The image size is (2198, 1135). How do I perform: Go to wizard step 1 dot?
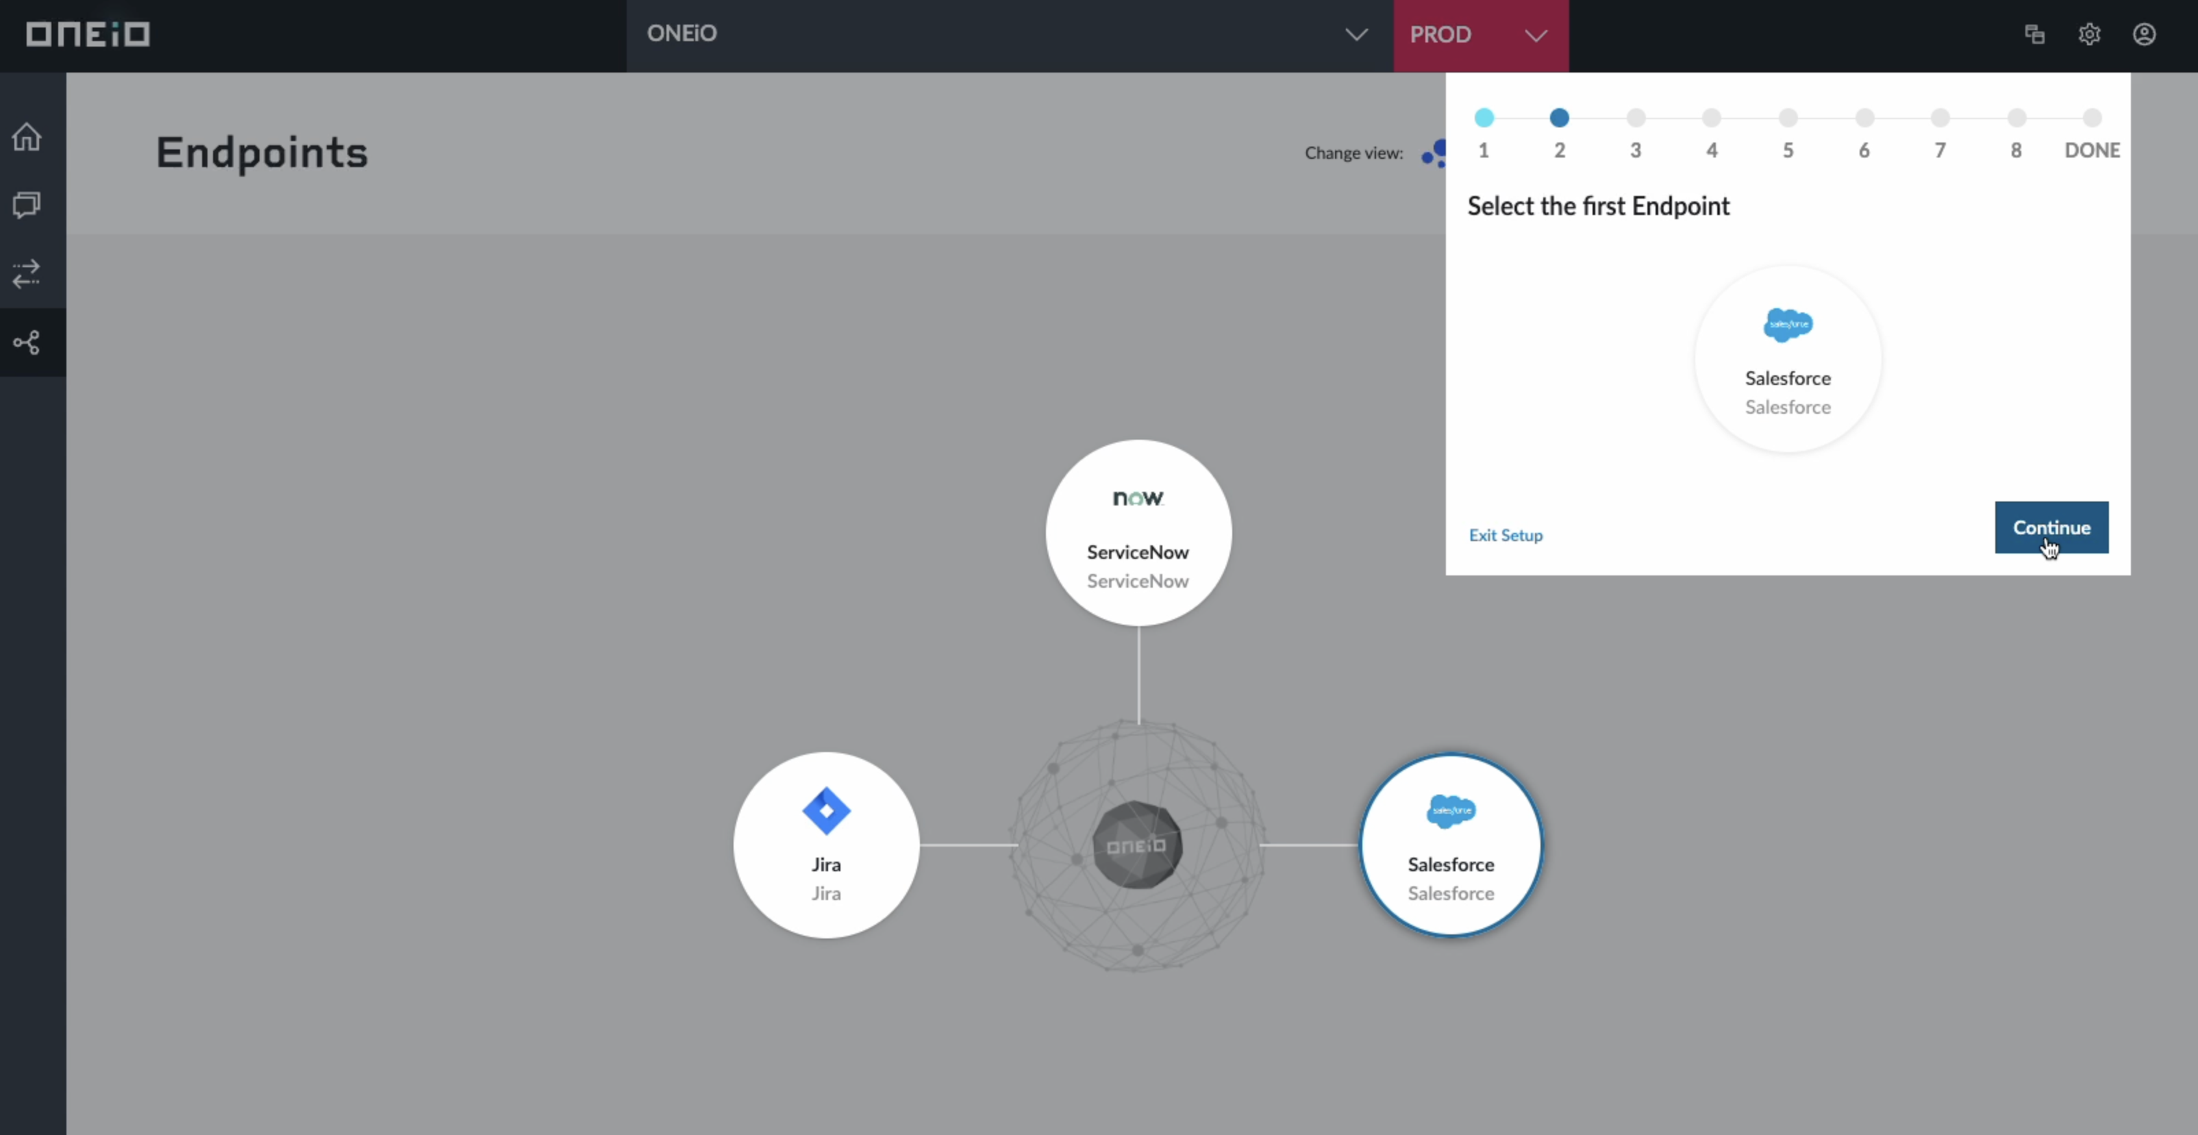click(1484, 118)
